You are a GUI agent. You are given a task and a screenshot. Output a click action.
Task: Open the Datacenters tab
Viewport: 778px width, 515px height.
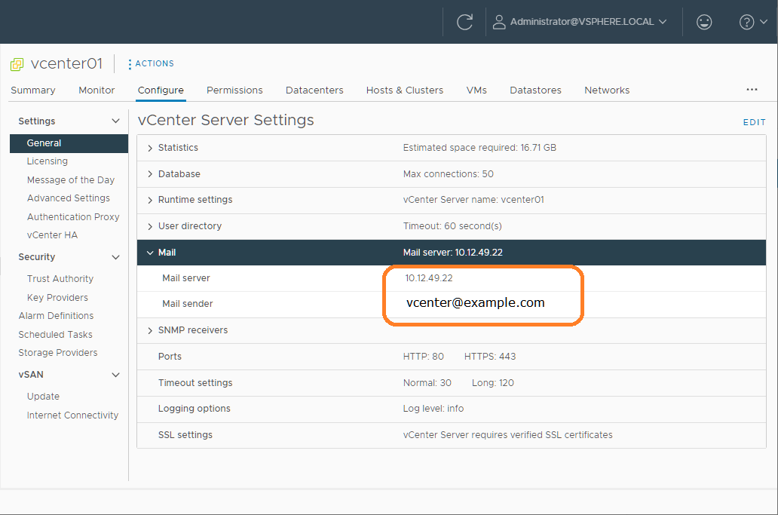[x=314, y=90]
